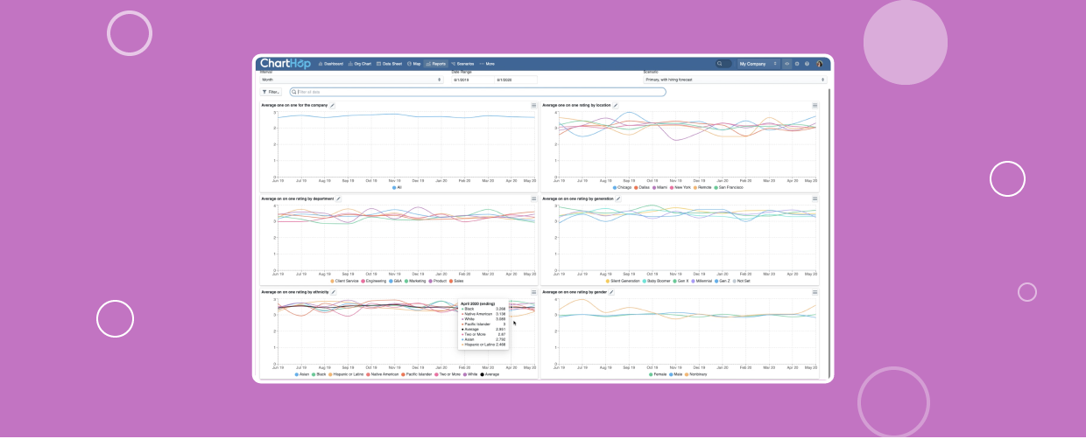Open the Scenario dropdown

point(734,80)
